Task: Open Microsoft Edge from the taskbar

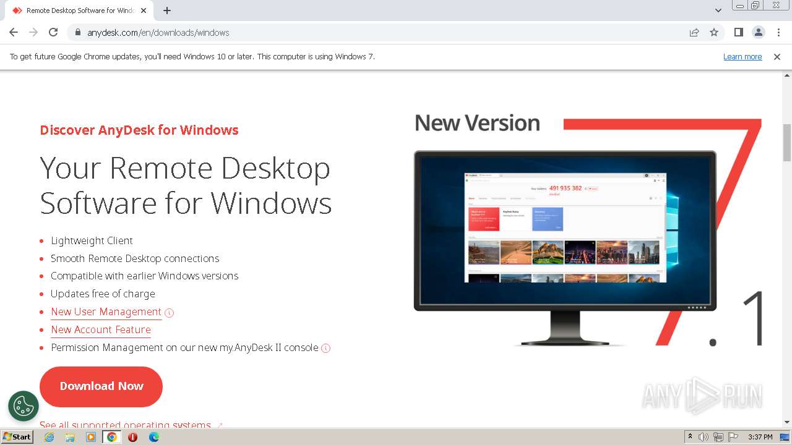Action: tap(153, 437)
